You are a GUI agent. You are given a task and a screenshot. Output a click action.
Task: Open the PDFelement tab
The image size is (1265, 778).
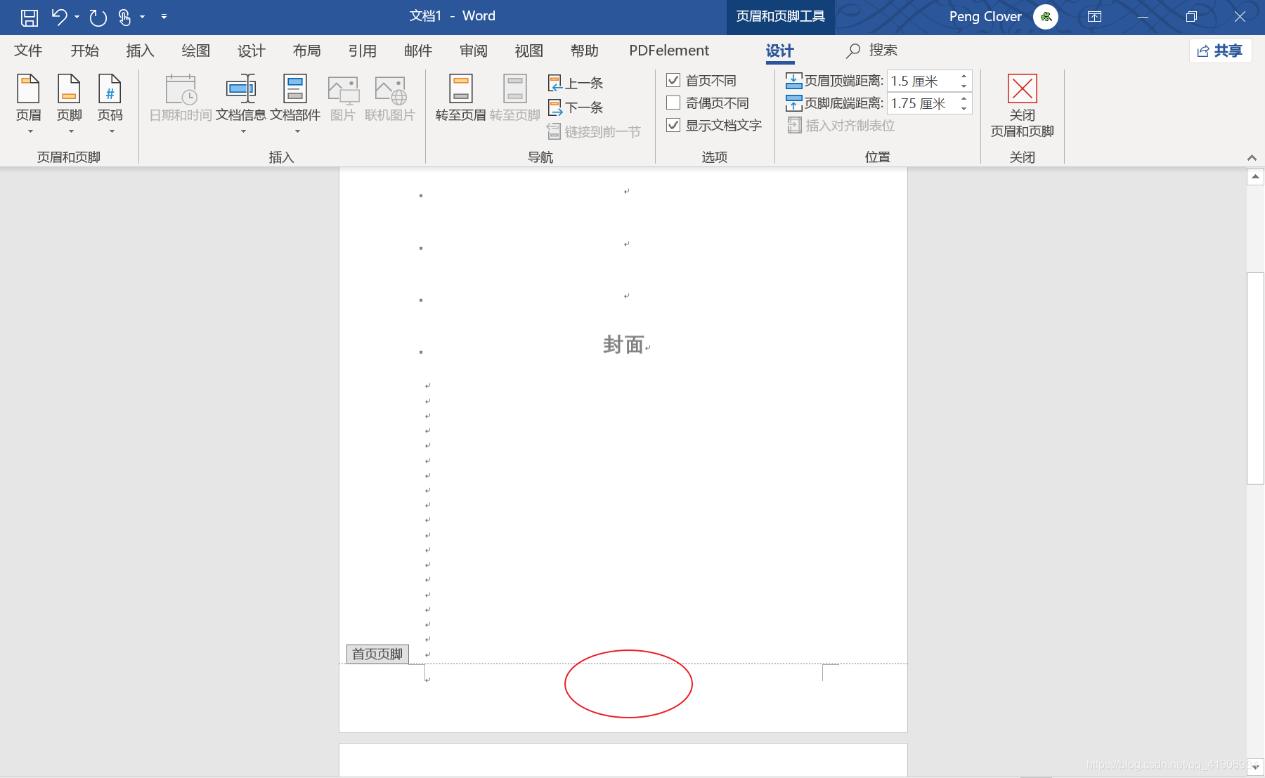(x=669, y=51)
